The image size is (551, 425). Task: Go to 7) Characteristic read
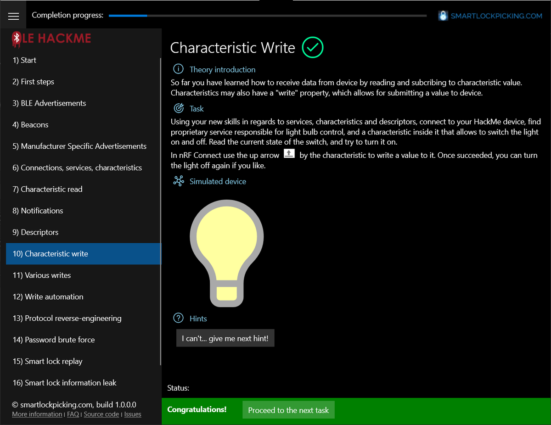click(x=83, y=189)
